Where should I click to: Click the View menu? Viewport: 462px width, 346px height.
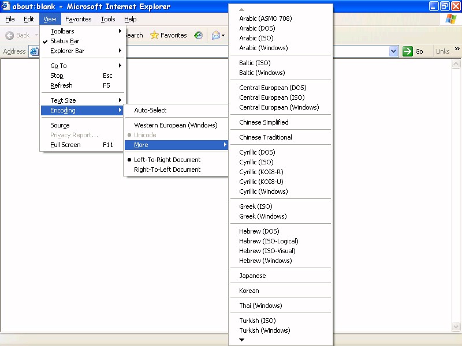pyautogui.click(x=50, y=19)
